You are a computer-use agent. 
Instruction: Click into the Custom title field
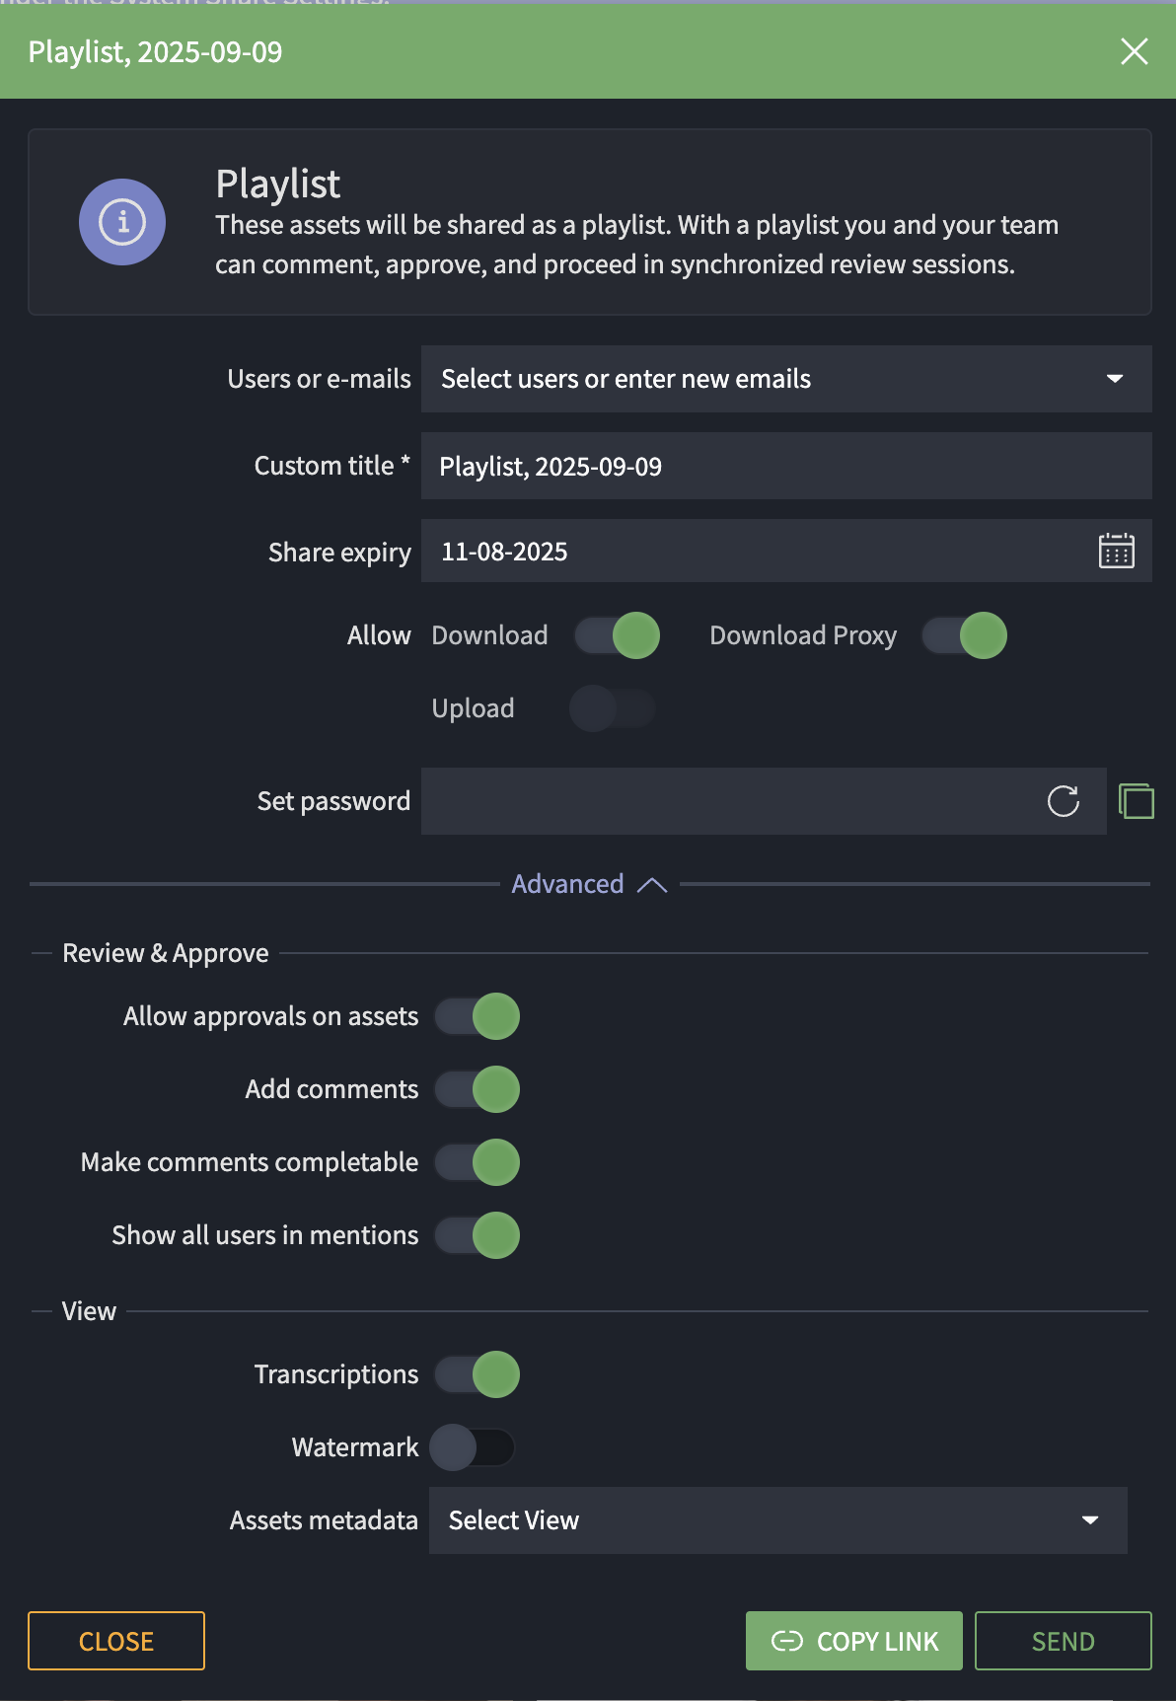coord(785,466)
